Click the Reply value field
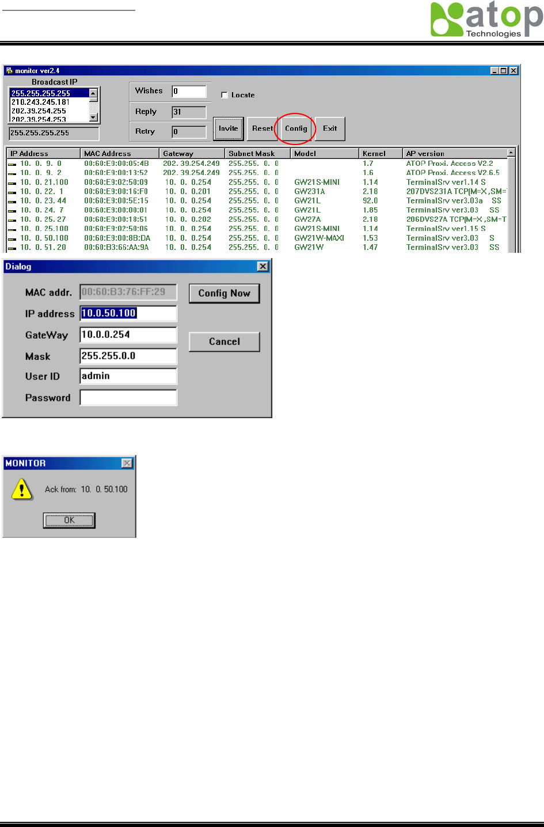Image resolution: width=544 pixels, height=827 pixels. pyautogui.click(x=189, y=112)
